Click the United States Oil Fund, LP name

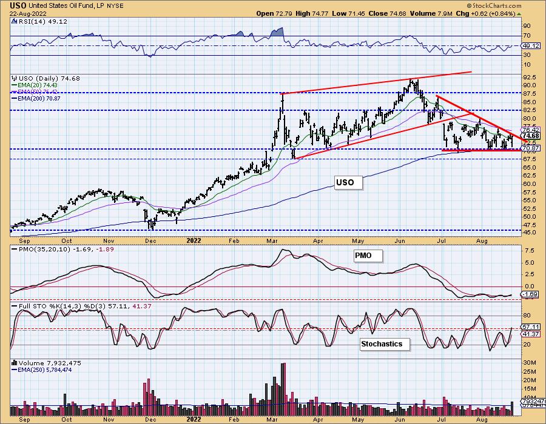coord(66,5)
